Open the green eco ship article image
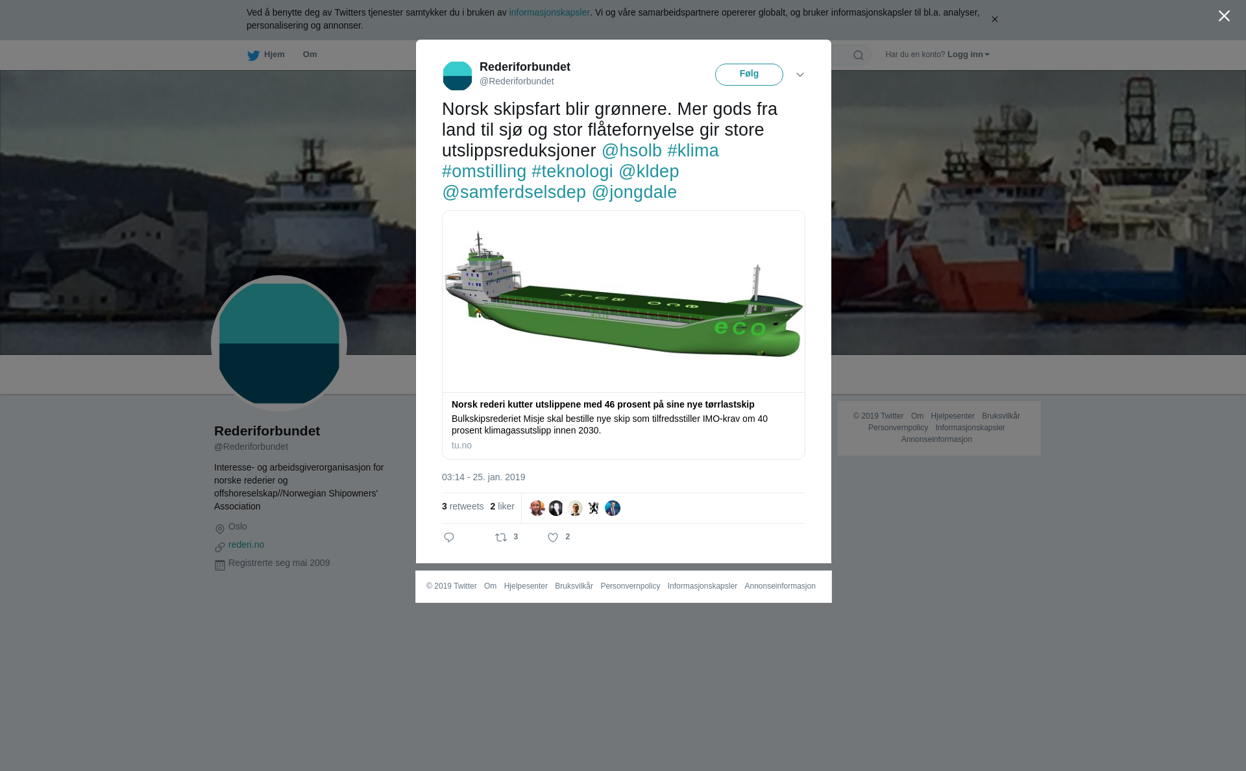1246x771 pixels. coord(624,302)
